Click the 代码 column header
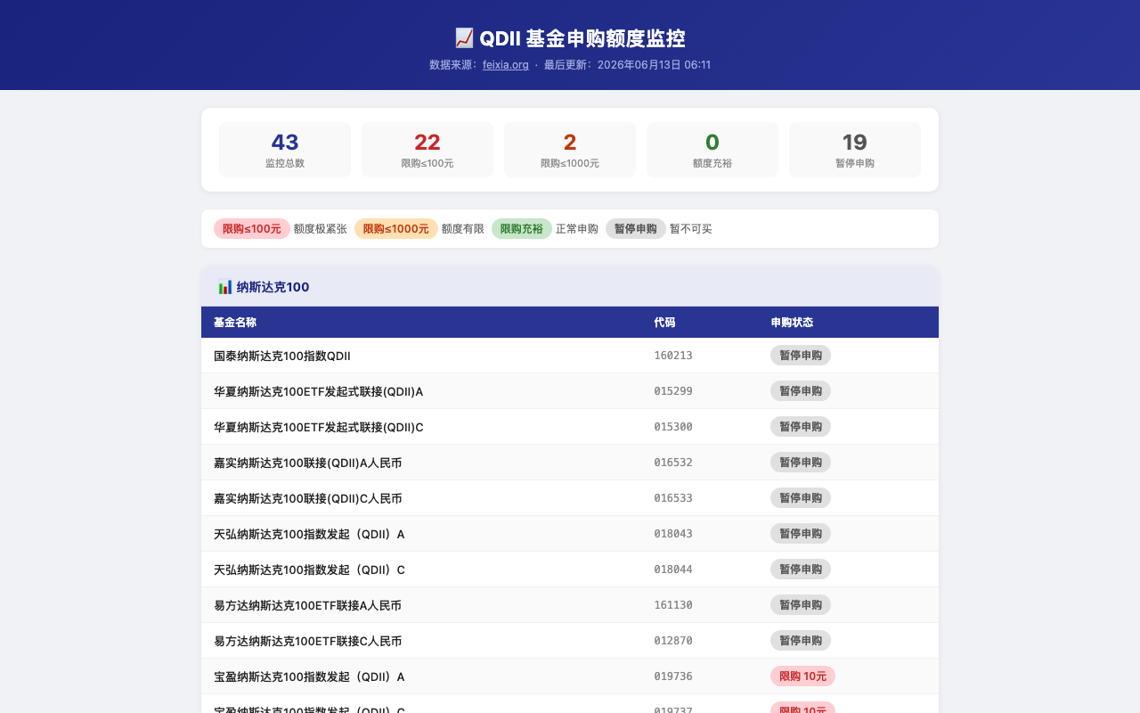 664,323
